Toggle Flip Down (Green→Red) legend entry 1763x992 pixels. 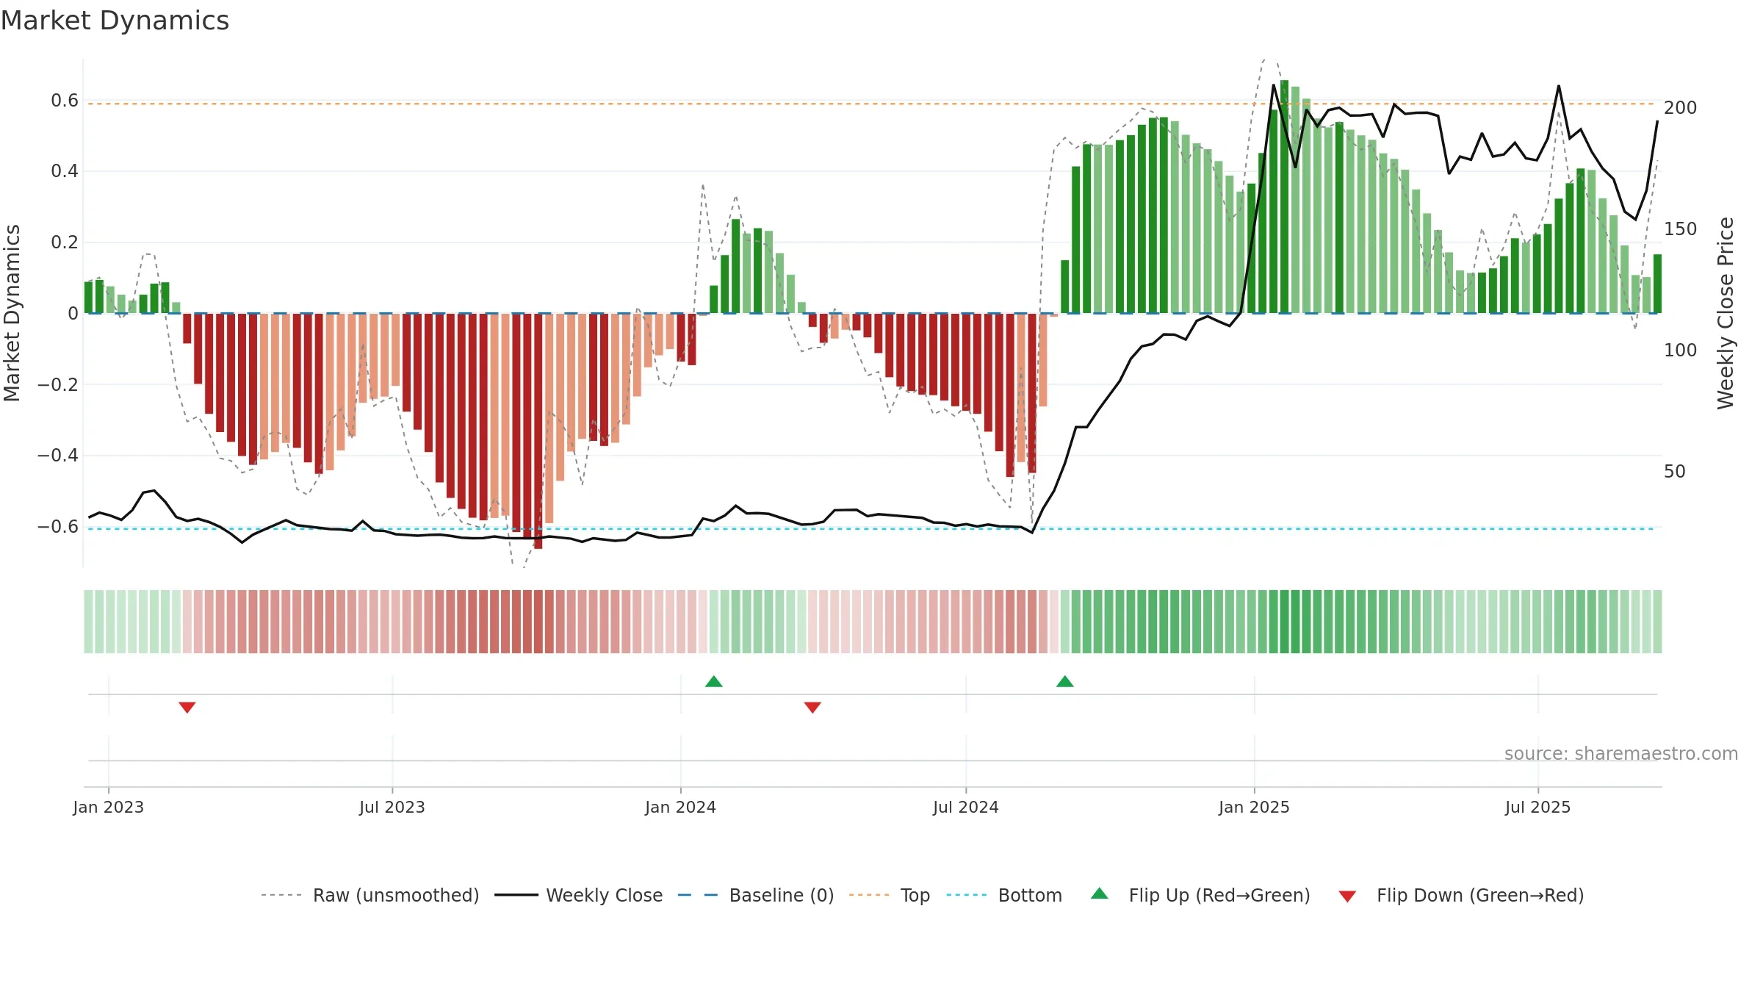1461,895
